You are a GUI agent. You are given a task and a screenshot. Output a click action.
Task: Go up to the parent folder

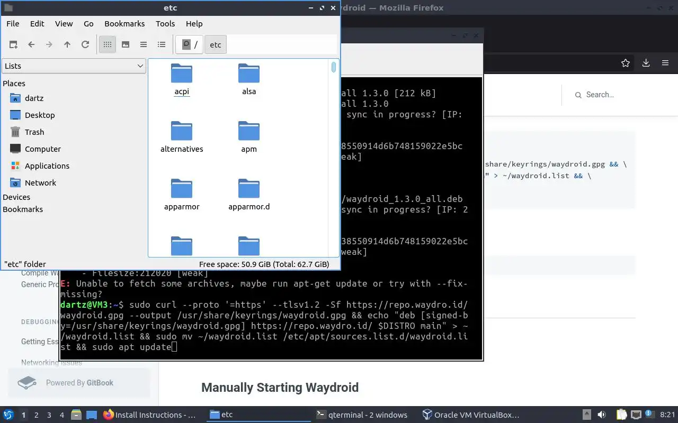(67, 45)
